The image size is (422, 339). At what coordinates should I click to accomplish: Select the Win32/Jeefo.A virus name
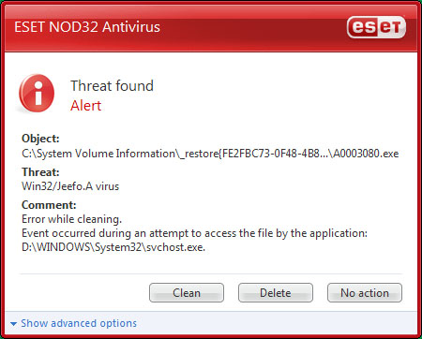pos(70,186)
